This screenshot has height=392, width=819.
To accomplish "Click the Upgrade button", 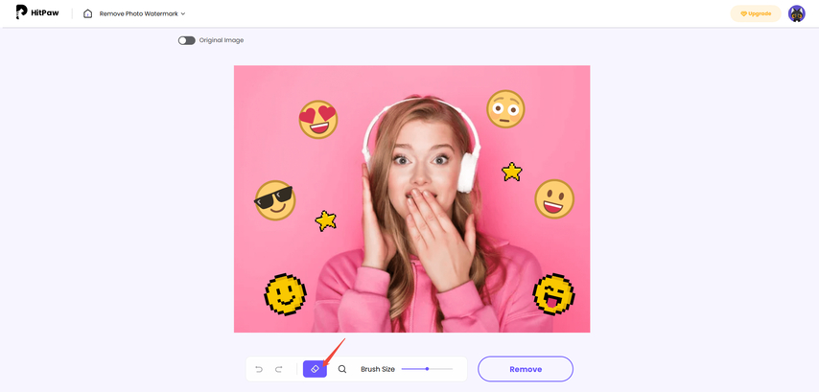I will coord(755,13).
